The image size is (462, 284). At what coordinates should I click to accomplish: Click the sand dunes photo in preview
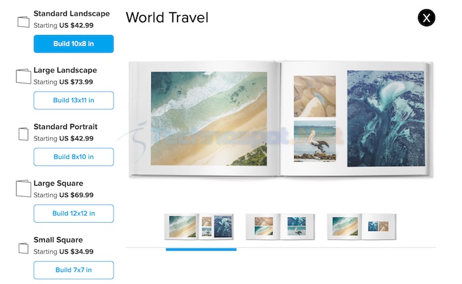click(x=315, y=96)
